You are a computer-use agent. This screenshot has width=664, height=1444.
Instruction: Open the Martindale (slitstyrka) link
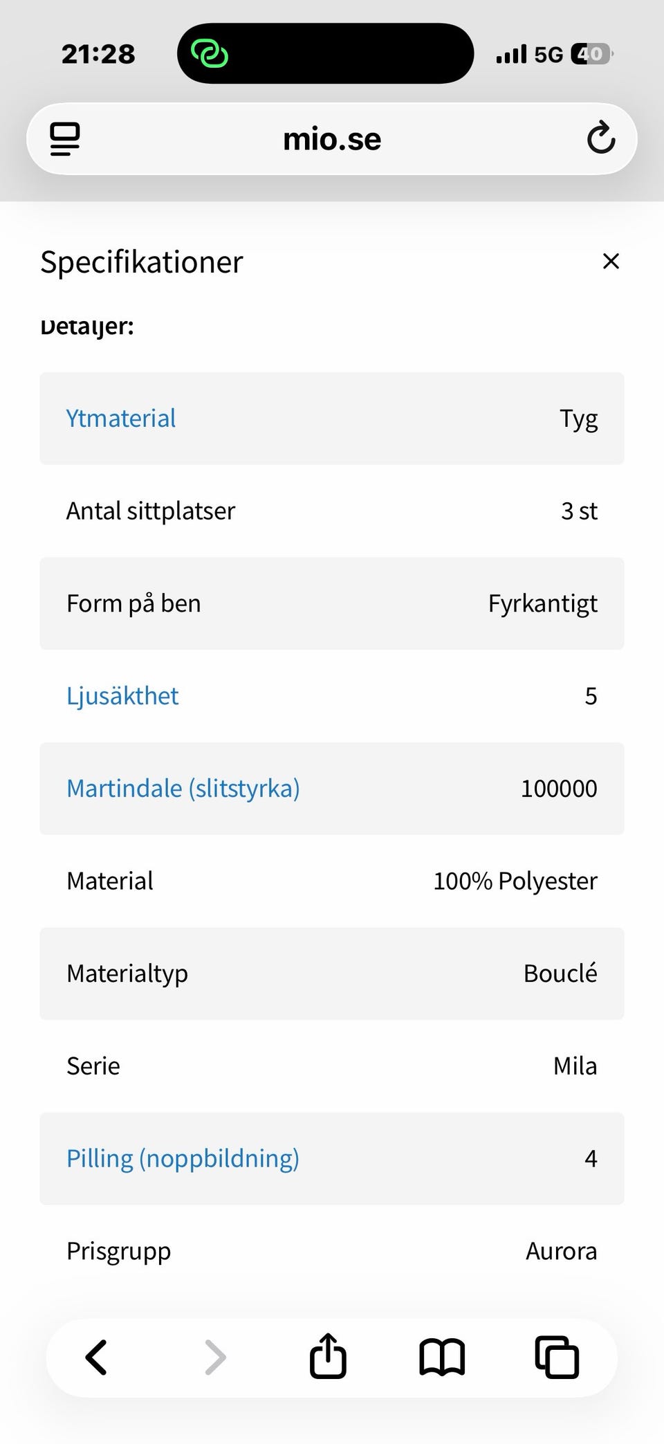(x=183, y=789)
